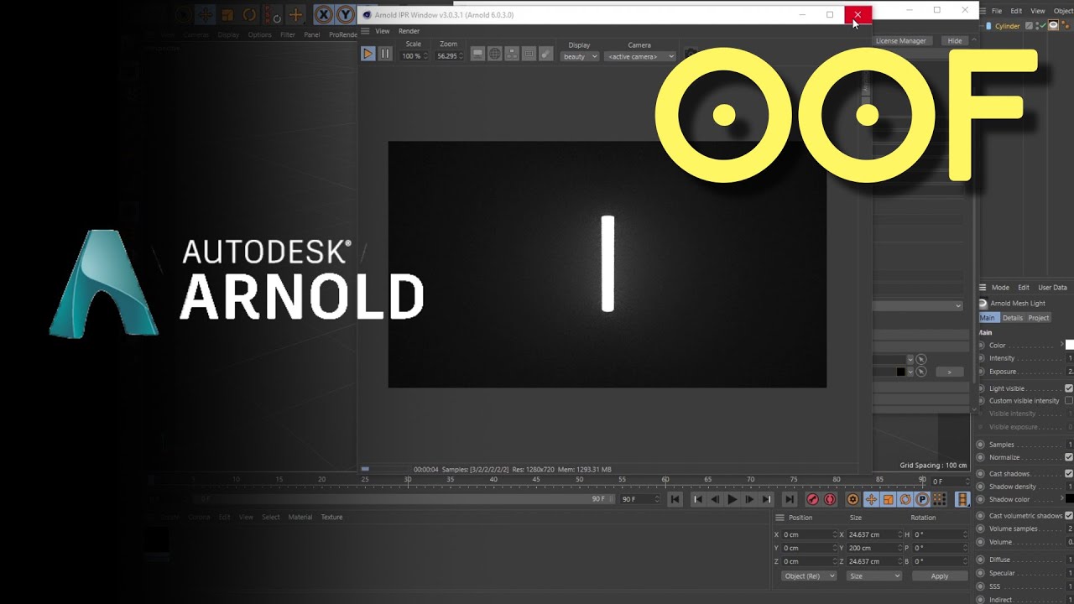Toggle autokeying red icon

pos(830,499)
